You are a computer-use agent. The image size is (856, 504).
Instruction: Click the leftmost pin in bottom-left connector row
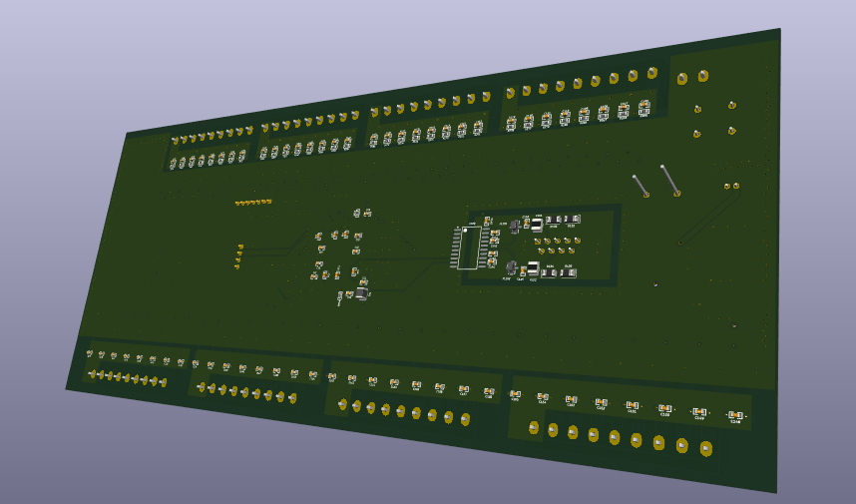point(92,374)
